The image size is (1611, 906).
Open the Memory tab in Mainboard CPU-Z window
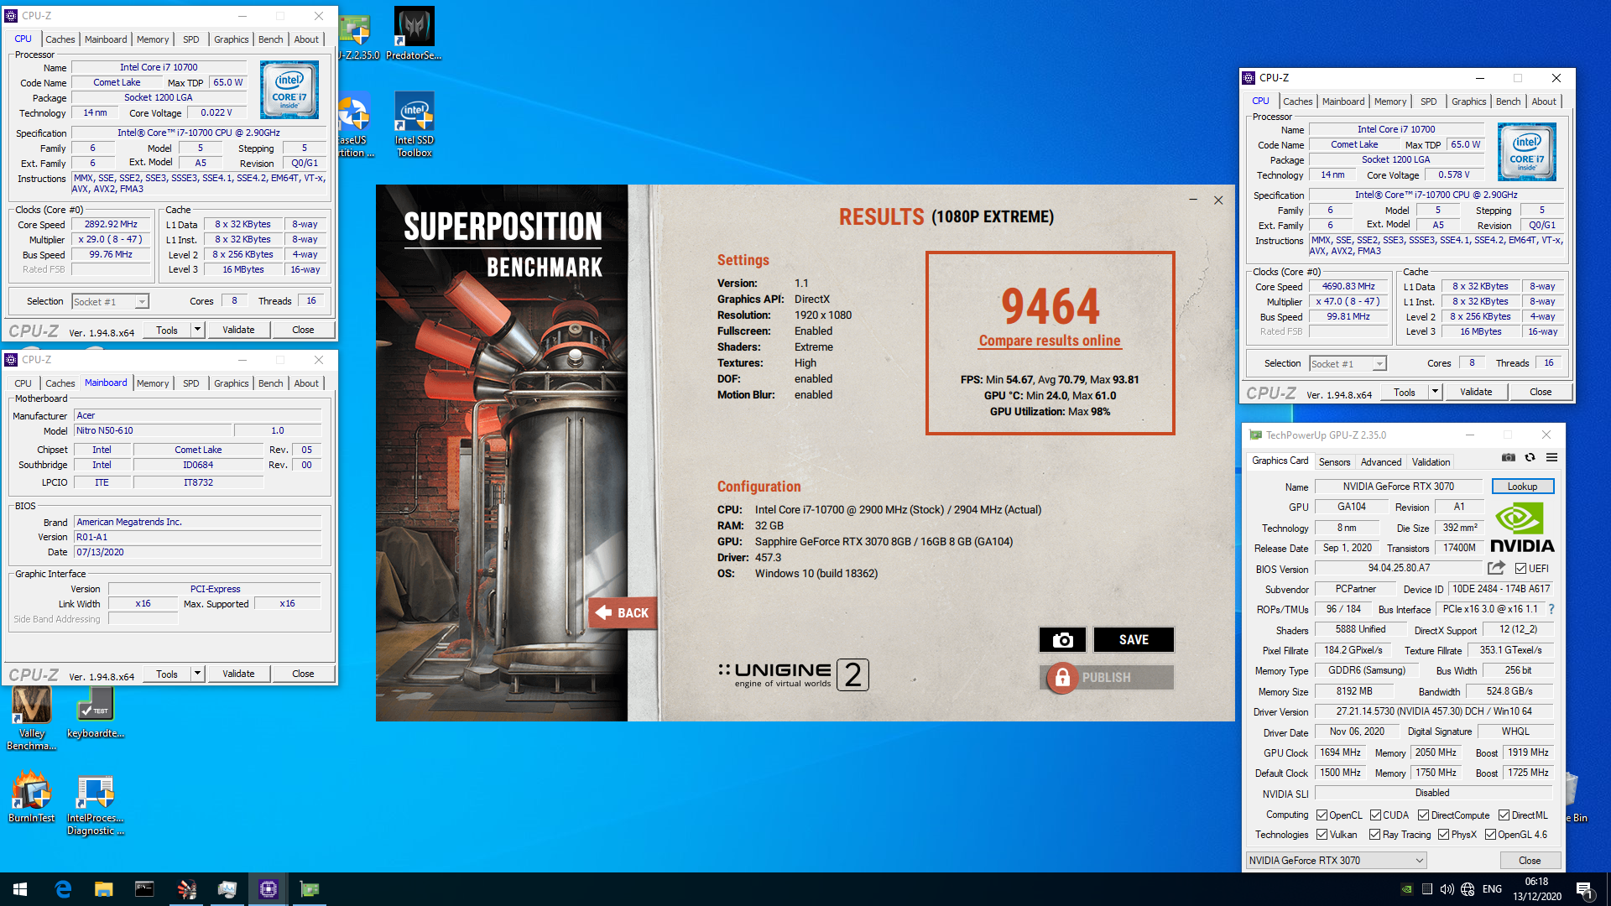[153, 383]
